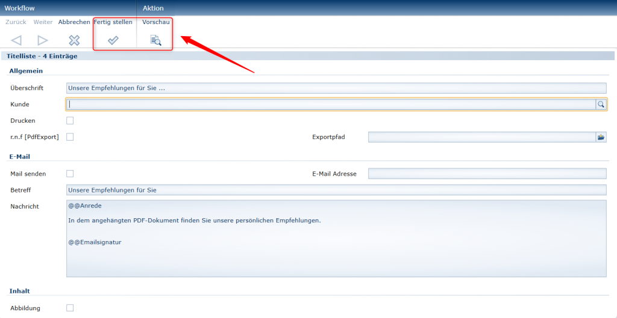Click the Fertig stellen text label

click(113, 22)
